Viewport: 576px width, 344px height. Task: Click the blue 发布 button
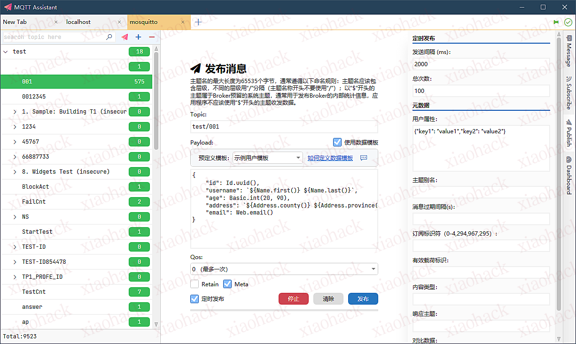point(363,299)
